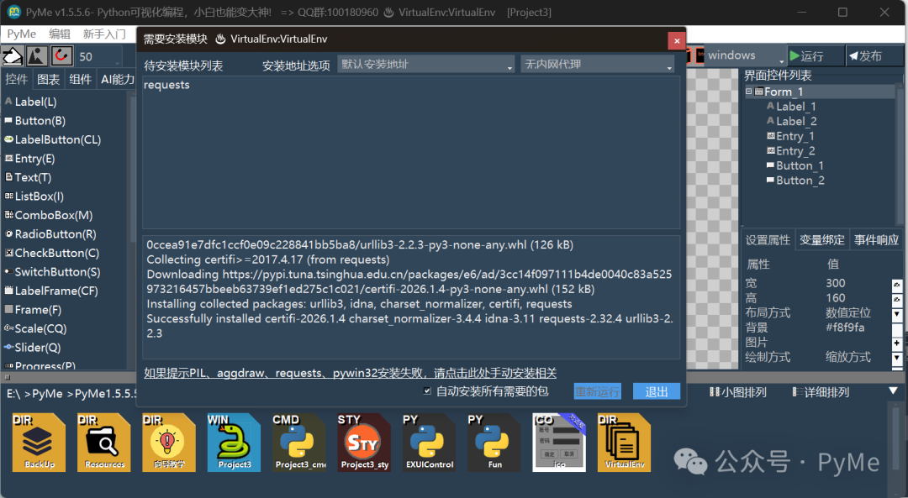This screenshot has height=498, width=908.
Task: Switch to 组件 tab
Action: point(80,79)
